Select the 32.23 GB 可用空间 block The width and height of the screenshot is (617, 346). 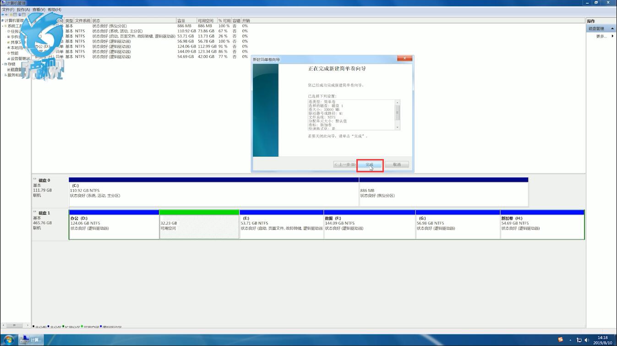pos(199,224)
